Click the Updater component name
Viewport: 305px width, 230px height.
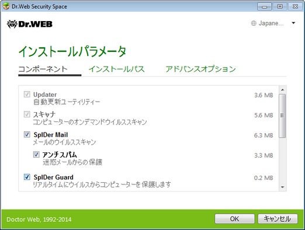[x=45, y=95]
